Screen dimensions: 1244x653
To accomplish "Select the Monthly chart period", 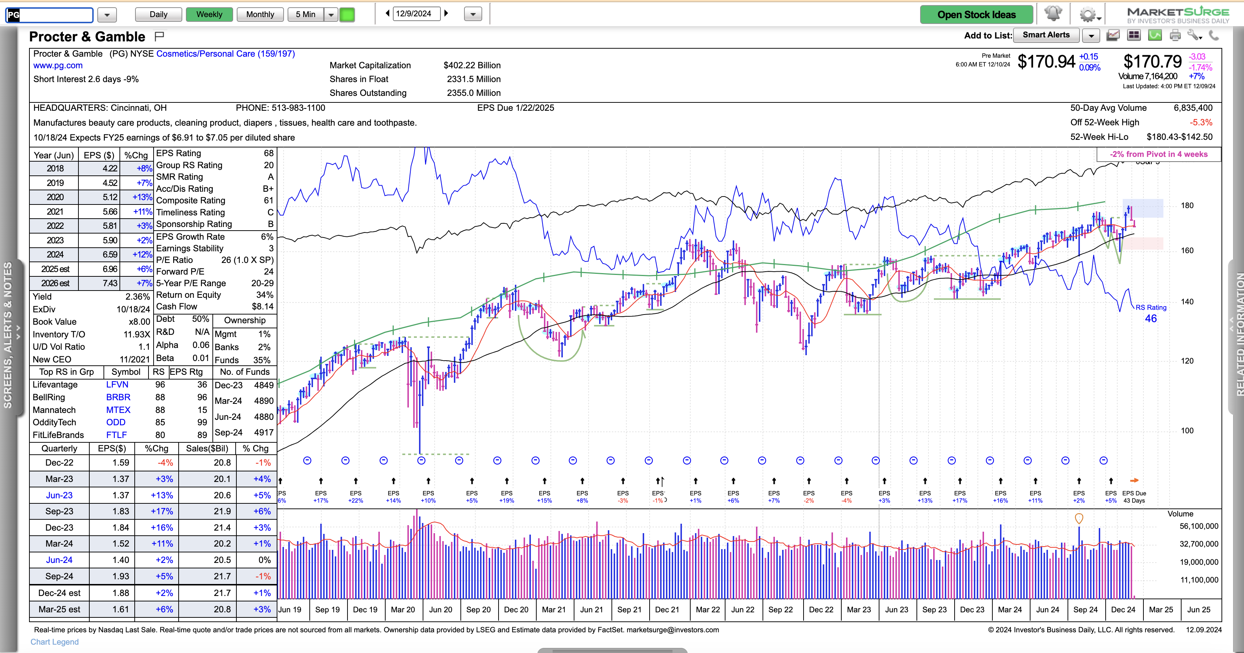I will [x=260, y=15].
